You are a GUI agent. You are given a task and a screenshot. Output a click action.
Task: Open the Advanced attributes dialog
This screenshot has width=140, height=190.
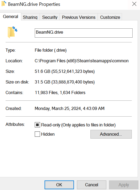click(x=111, y=134)
